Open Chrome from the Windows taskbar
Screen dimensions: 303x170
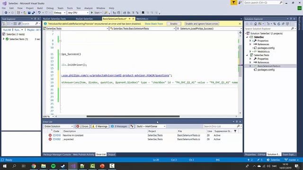click(x=34, y=166)
